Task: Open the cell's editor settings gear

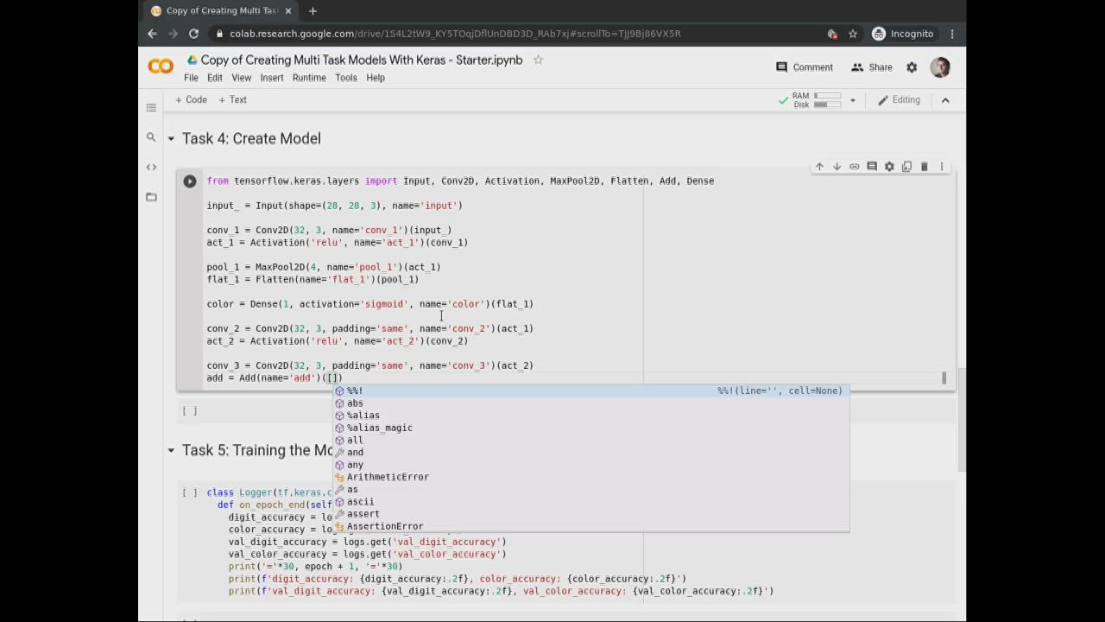Action: [x=889, y=167]
